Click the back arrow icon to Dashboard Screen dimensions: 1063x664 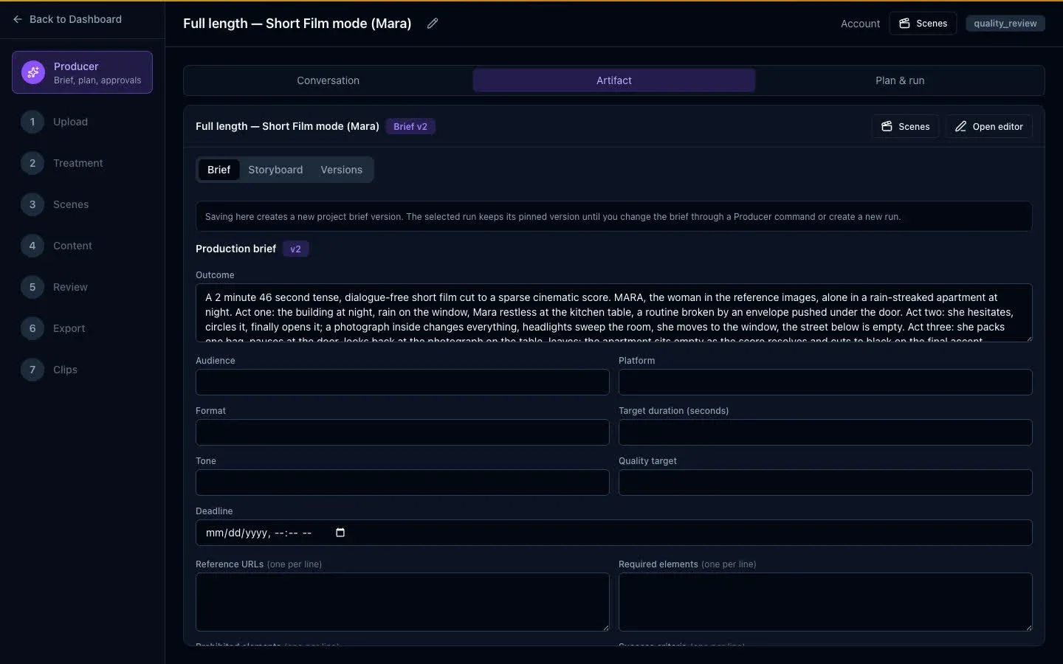pos(18,19)
